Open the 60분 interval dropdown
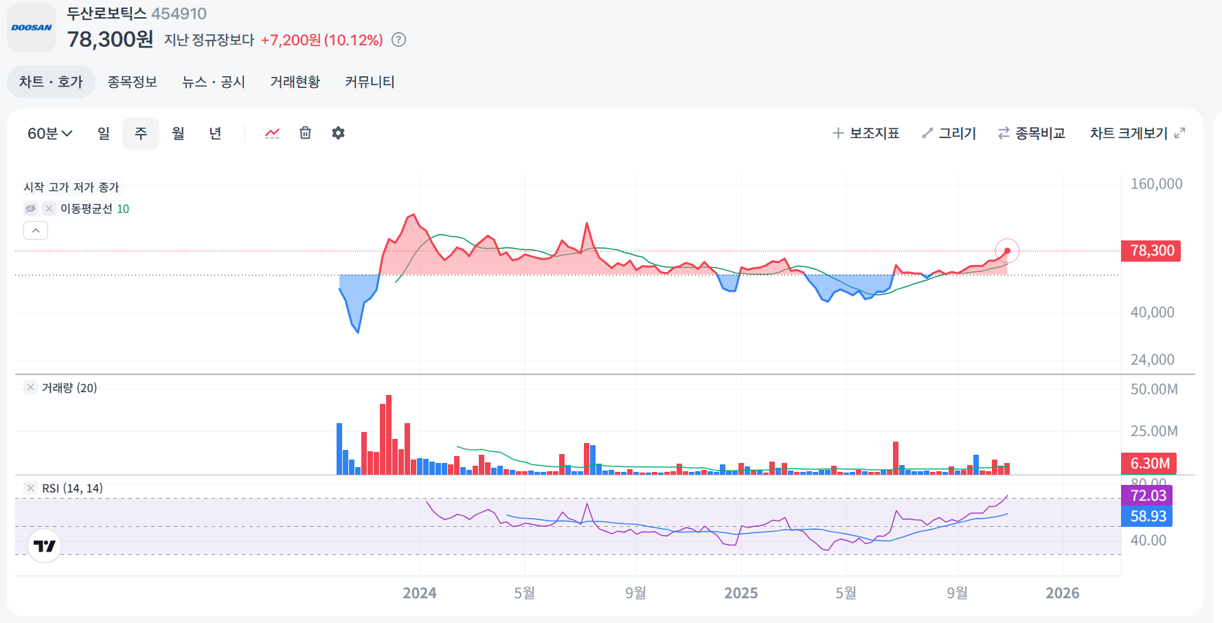This screenshot has width=1222, height=623. (x=49, y=133)
